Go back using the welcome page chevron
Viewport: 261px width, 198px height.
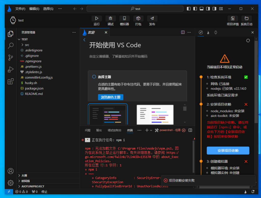84,40
